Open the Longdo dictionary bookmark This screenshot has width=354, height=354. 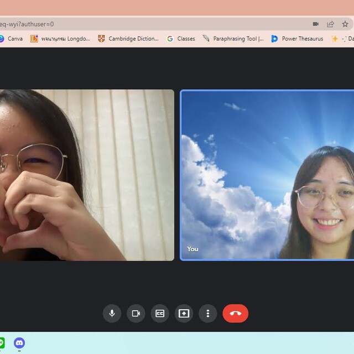(60, 39)
